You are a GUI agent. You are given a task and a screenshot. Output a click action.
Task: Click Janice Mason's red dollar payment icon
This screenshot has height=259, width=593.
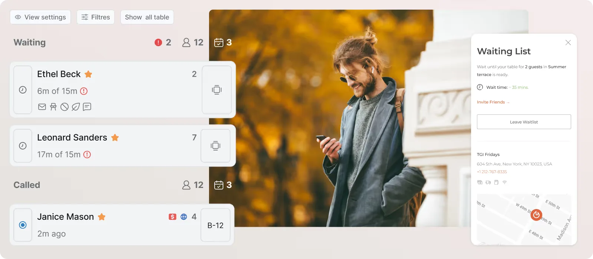(x=172, y=217)
